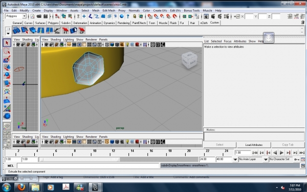This screenshot has height=192, width=307.
Task: Pick the Soft Modification tool
Action: coord(7,100)
